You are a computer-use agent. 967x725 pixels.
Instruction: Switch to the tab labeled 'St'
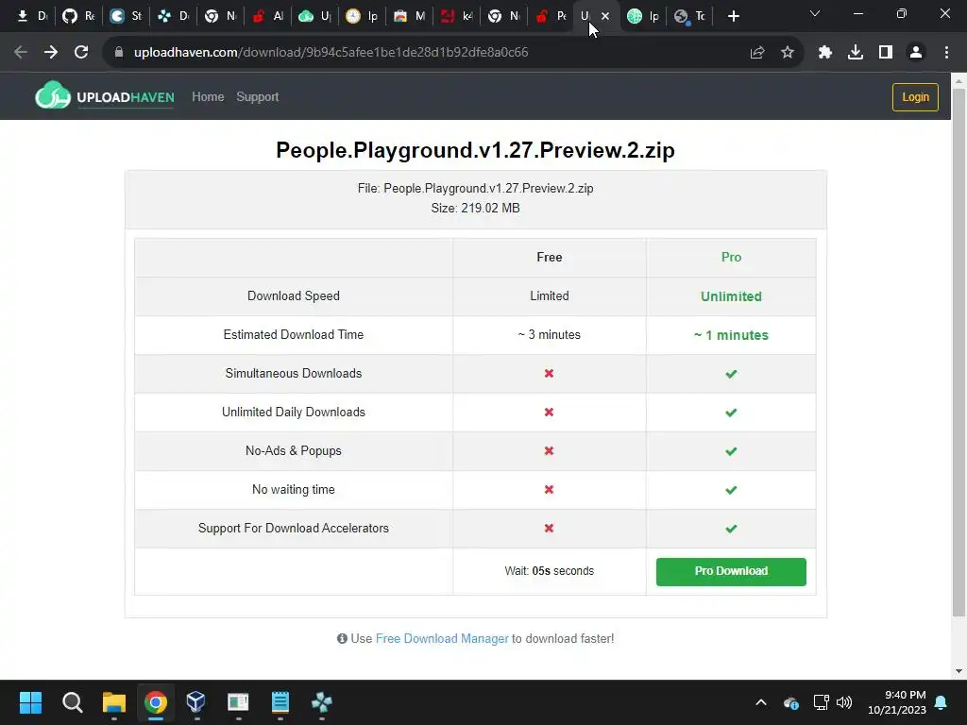tap(126, 16)
